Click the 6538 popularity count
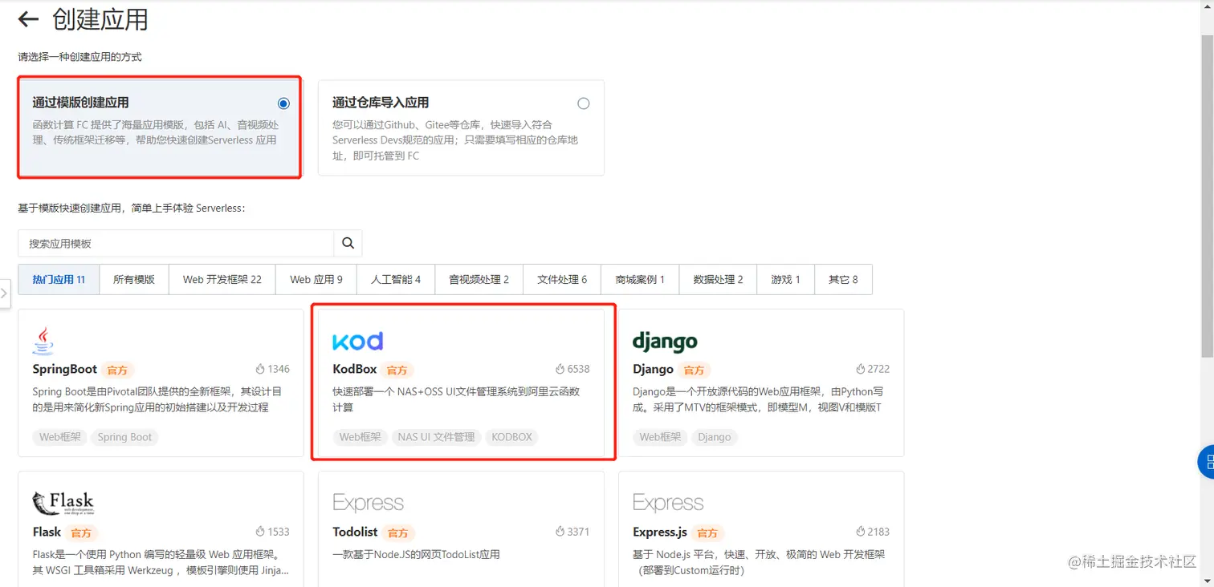This screenshot has width=1214, height=587. 578,369
